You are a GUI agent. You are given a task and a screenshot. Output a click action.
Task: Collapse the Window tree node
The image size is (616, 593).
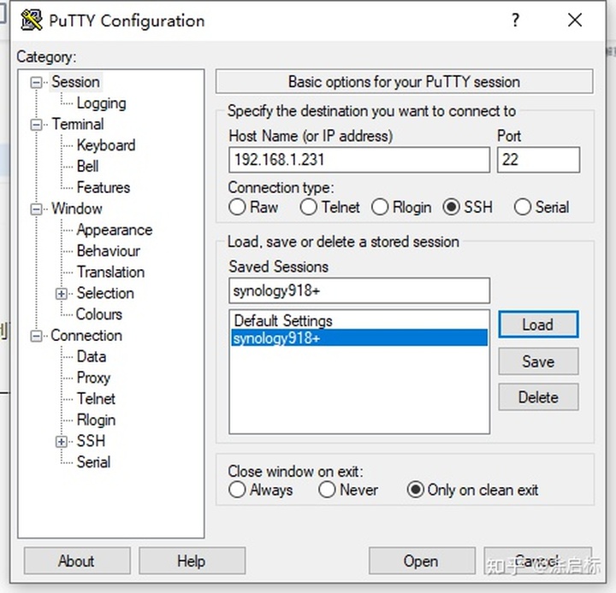[36, 209]
